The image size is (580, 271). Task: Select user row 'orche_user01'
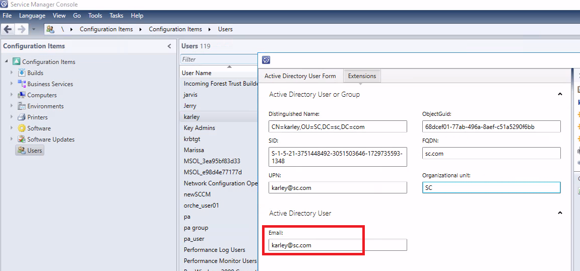coord(219,206)
